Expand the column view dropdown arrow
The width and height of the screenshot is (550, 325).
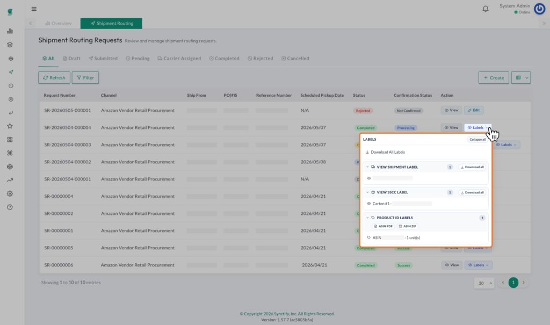tap(527, 77)
